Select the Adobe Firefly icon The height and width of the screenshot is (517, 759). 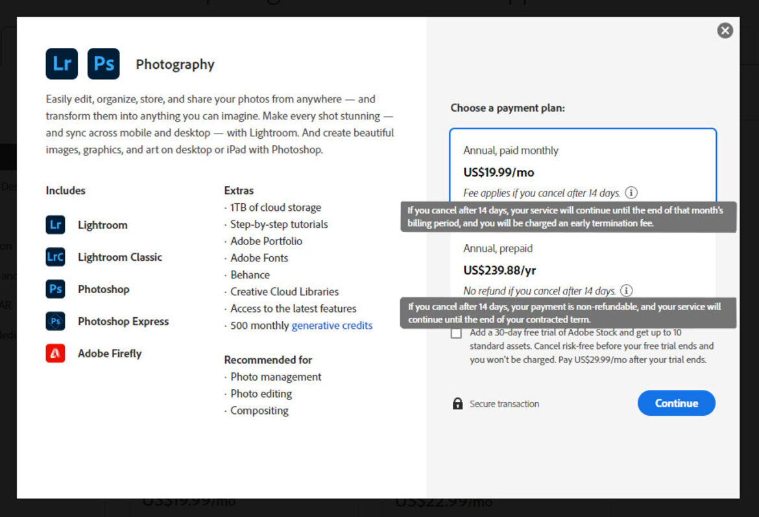55,353
